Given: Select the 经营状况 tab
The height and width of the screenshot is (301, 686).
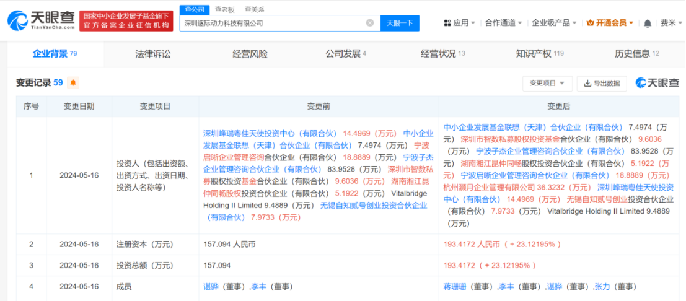Looking at the screenshot, I should [442, 54].
